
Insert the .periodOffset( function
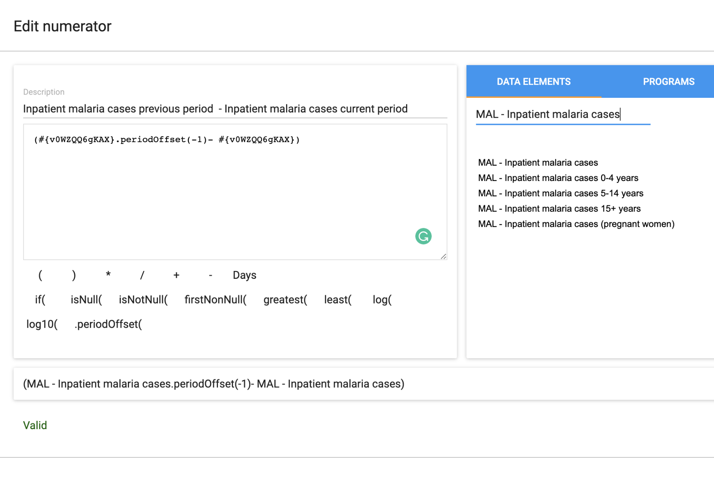tap(108, 324)
